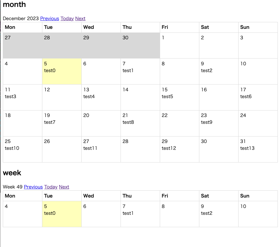Image resolution: width=280 pixels, height=247 pixels.
Task: Select the test5 event on the 15th
Action: tap(167, 97)
